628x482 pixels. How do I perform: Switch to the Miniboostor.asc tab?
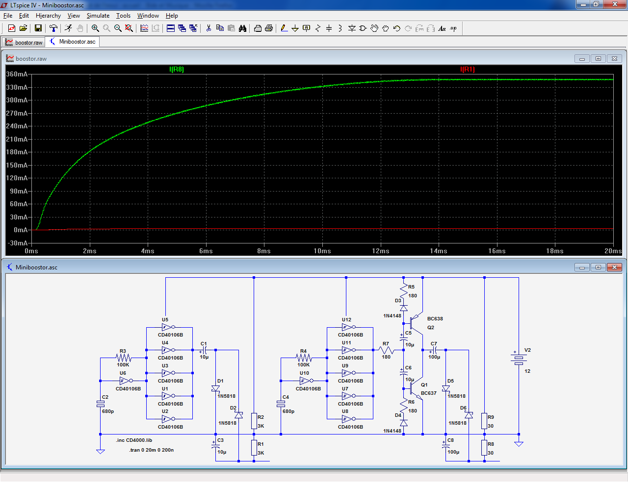73,42
